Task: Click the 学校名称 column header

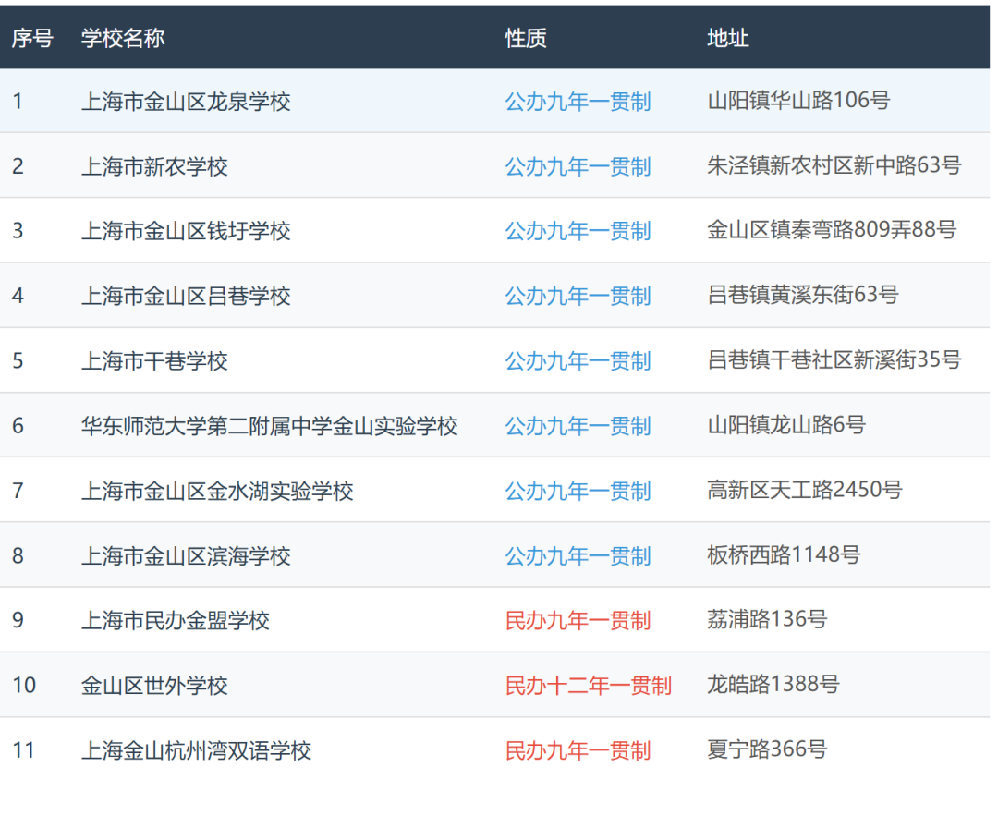Action: pyautogui.click(x=123, y=38)
